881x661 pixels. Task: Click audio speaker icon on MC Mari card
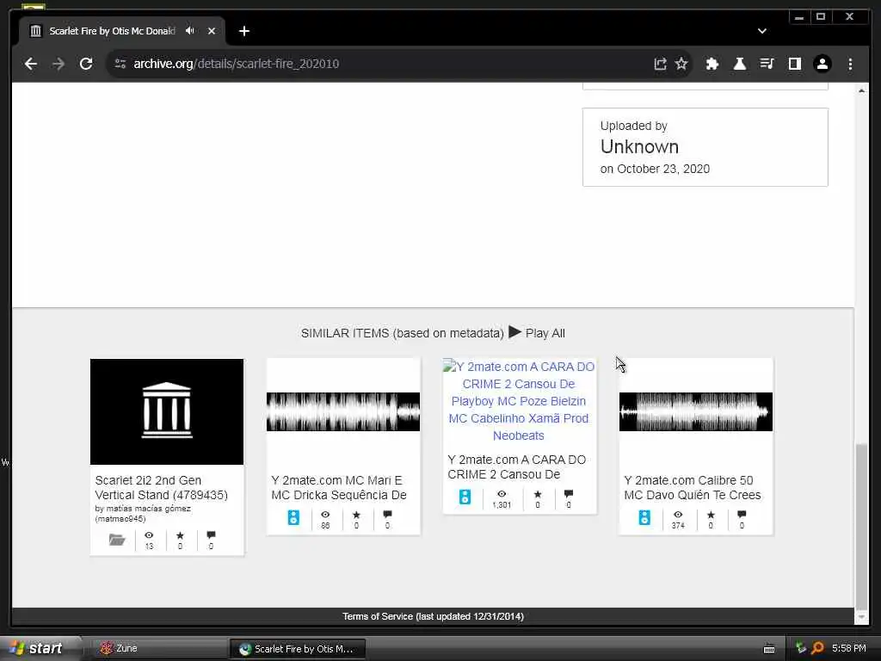[293, 517]
